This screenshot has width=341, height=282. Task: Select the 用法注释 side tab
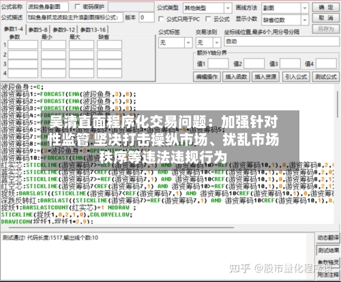[328, 275]
